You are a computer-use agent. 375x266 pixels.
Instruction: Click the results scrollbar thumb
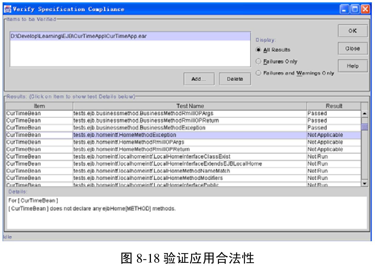pos(365,127)
